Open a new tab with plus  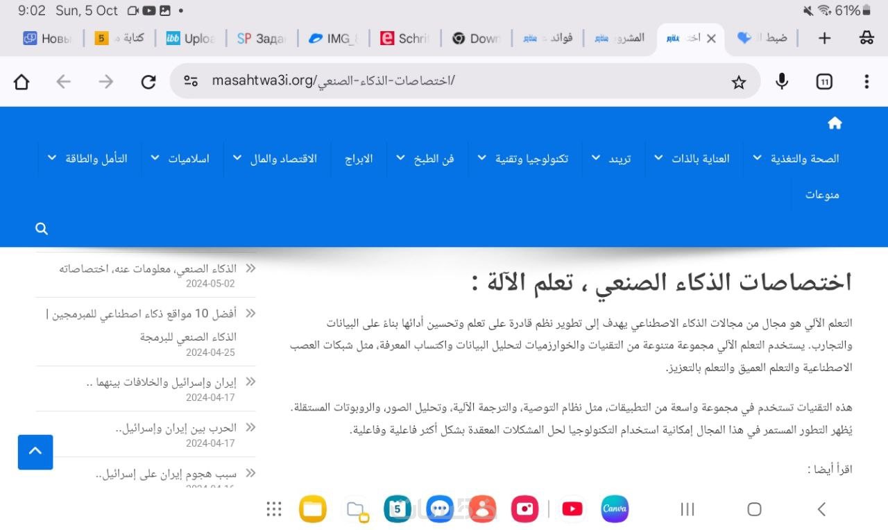coord(824,39)
